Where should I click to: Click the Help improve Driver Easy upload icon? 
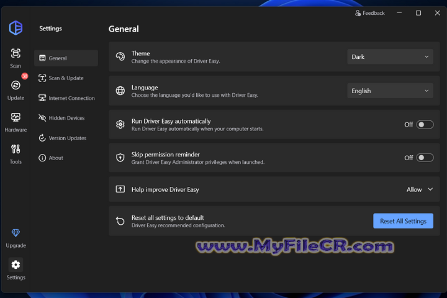[120, 189]
